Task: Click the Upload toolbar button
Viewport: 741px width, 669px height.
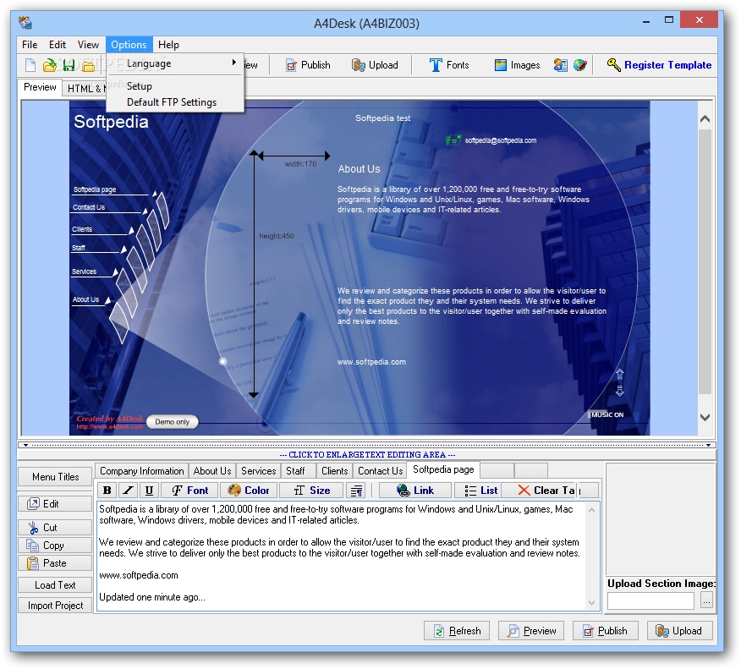Action: coord(376,65)
